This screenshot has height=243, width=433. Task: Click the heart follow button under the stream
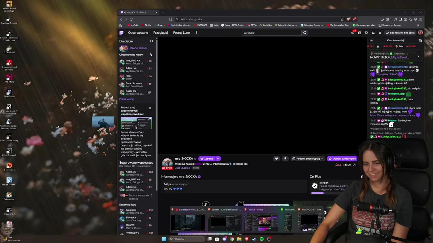[276, 159]
